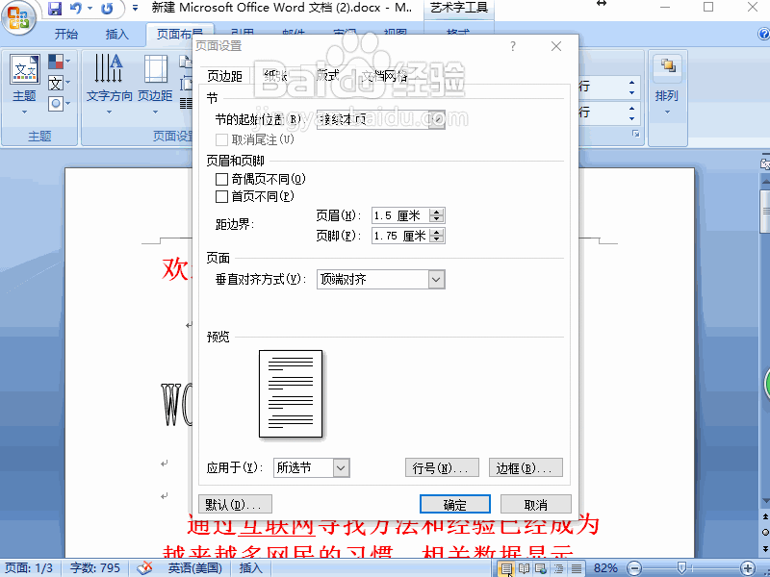Open the 节的起始位置 dropdown
The image size is (770, 577).
[381, 119]
